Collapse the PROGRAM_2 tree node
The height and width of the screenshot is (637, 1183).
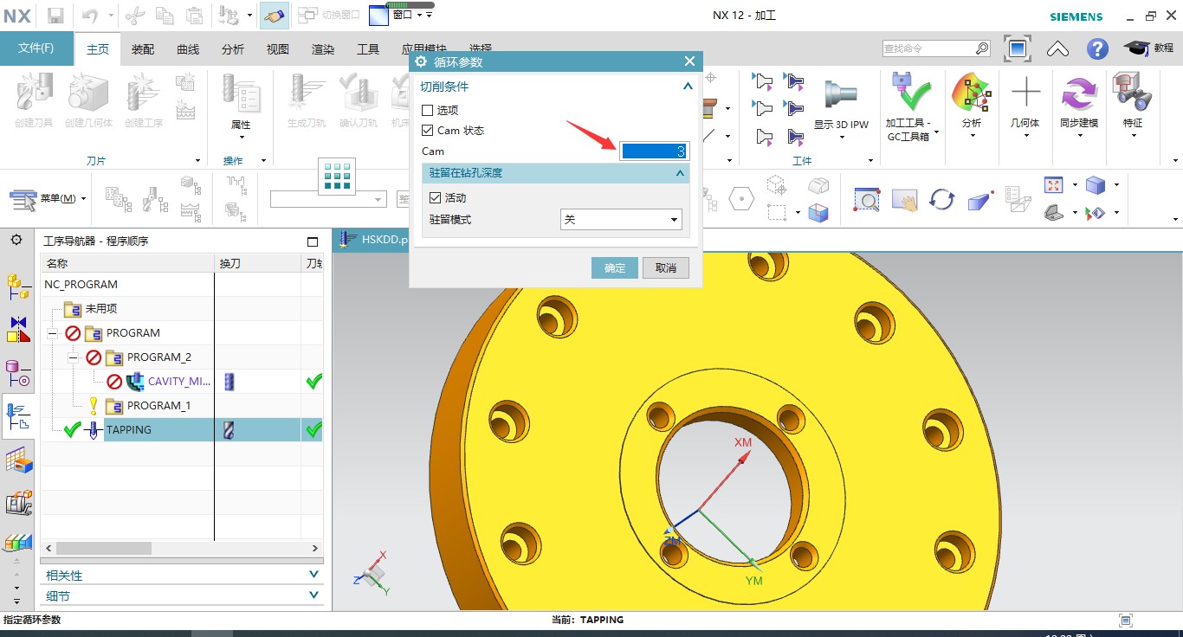click(x=74, y=357)
